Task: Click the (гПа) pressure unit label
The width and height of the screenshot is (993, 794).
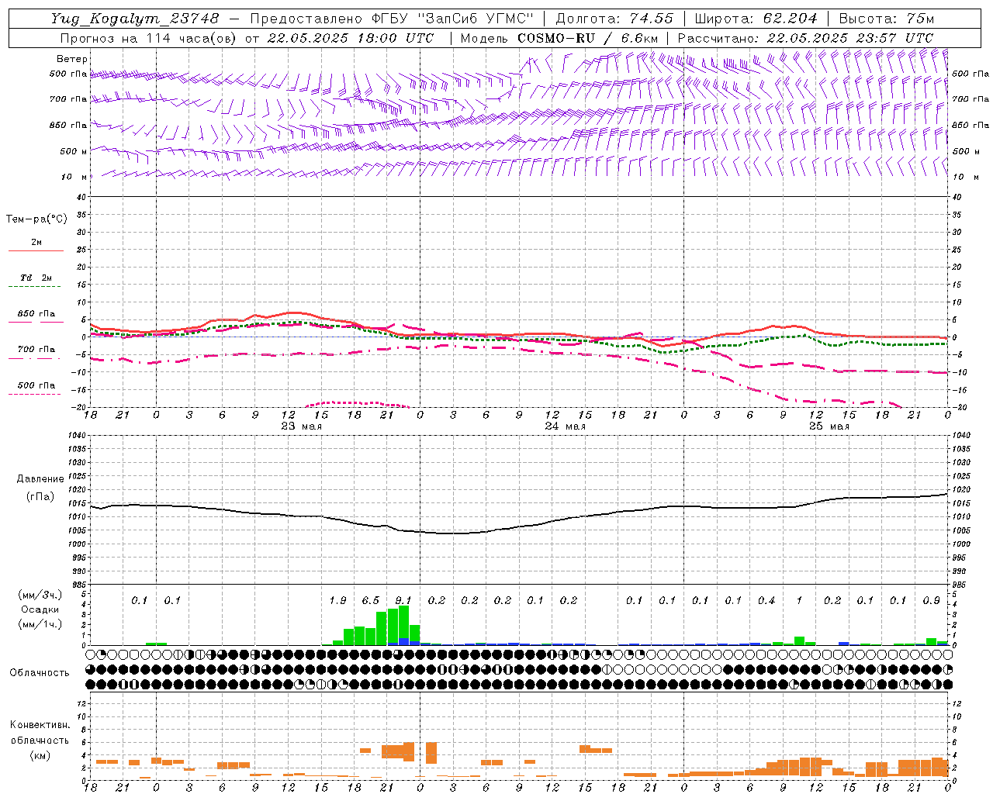Action: (40, 497)
